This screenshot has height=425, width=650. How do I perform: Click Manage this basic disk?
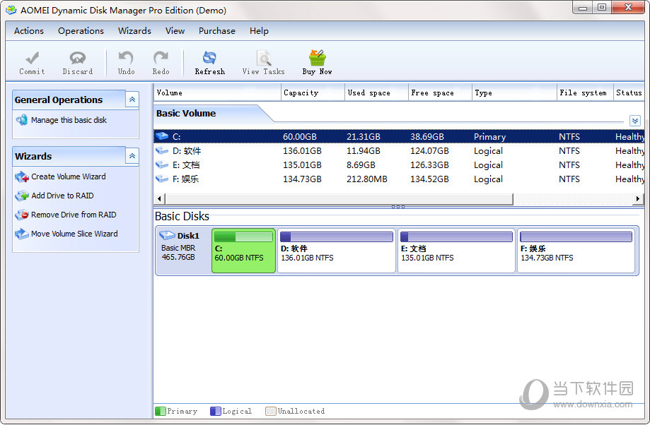(x=69, y=120)
